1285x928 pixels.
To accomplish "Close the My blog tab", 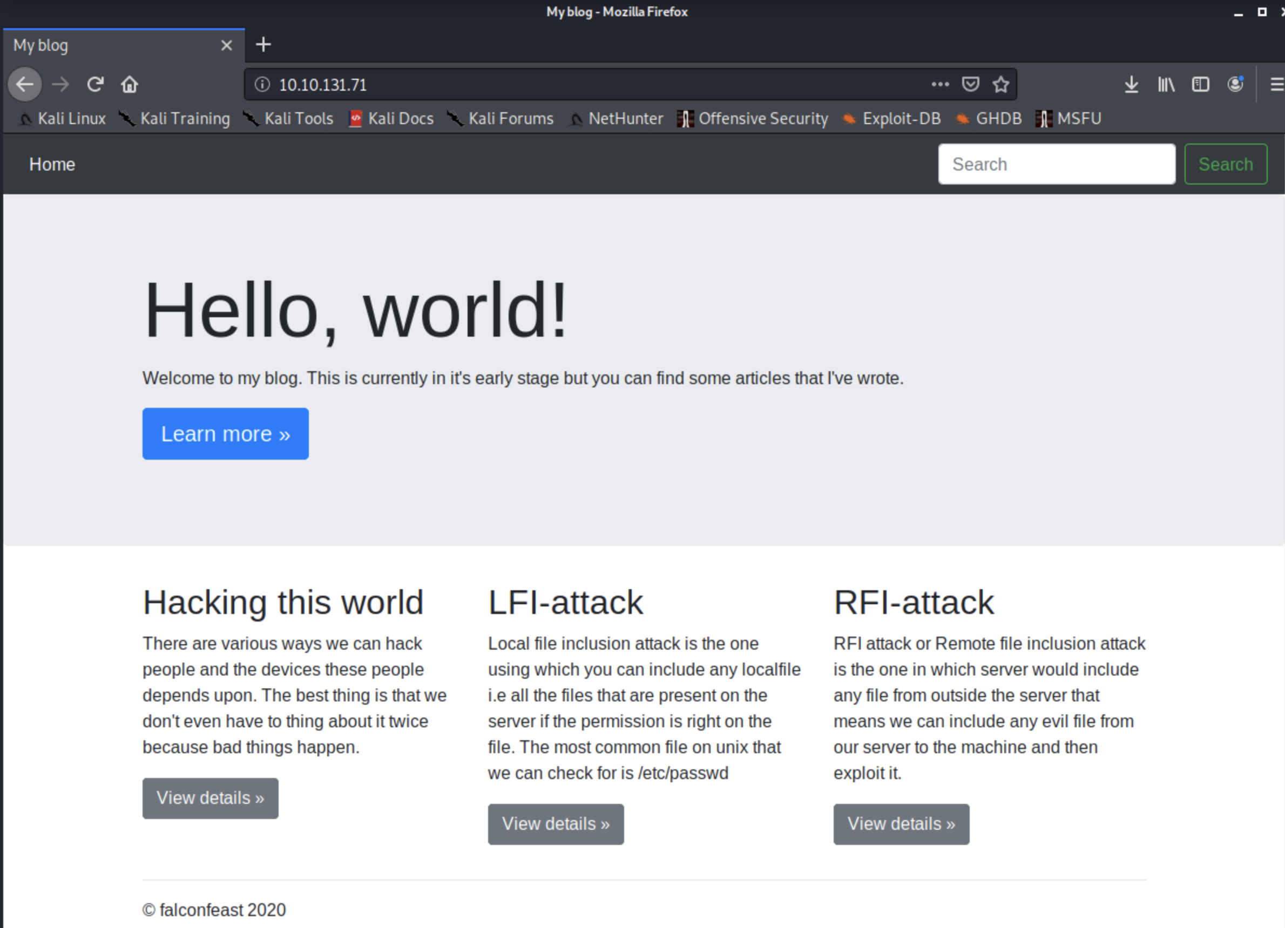I will click(226, 45).
